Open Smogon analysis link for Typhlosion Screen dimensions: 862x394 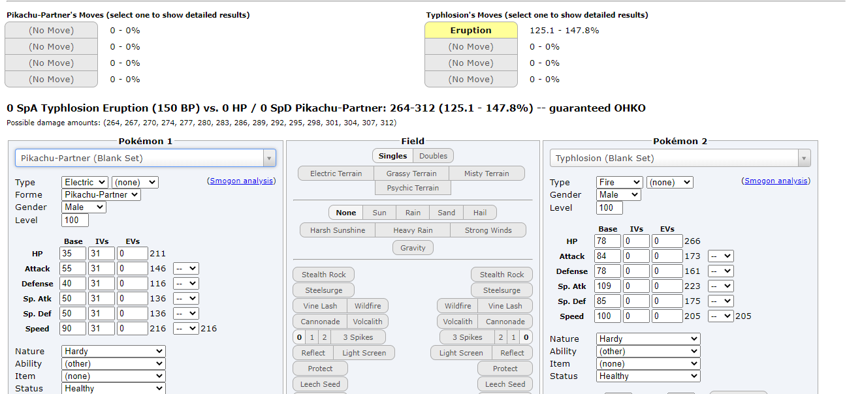[776, 181]
